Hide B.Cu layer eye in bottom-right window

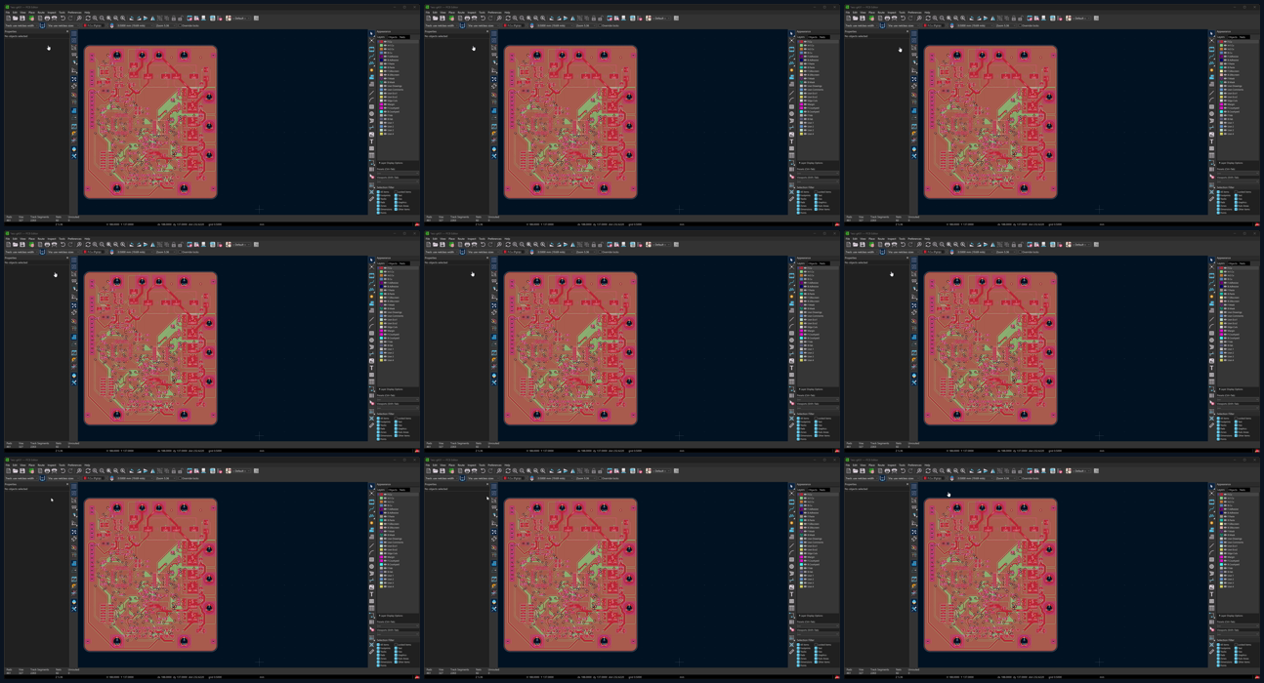click(x=1225, y=505)
